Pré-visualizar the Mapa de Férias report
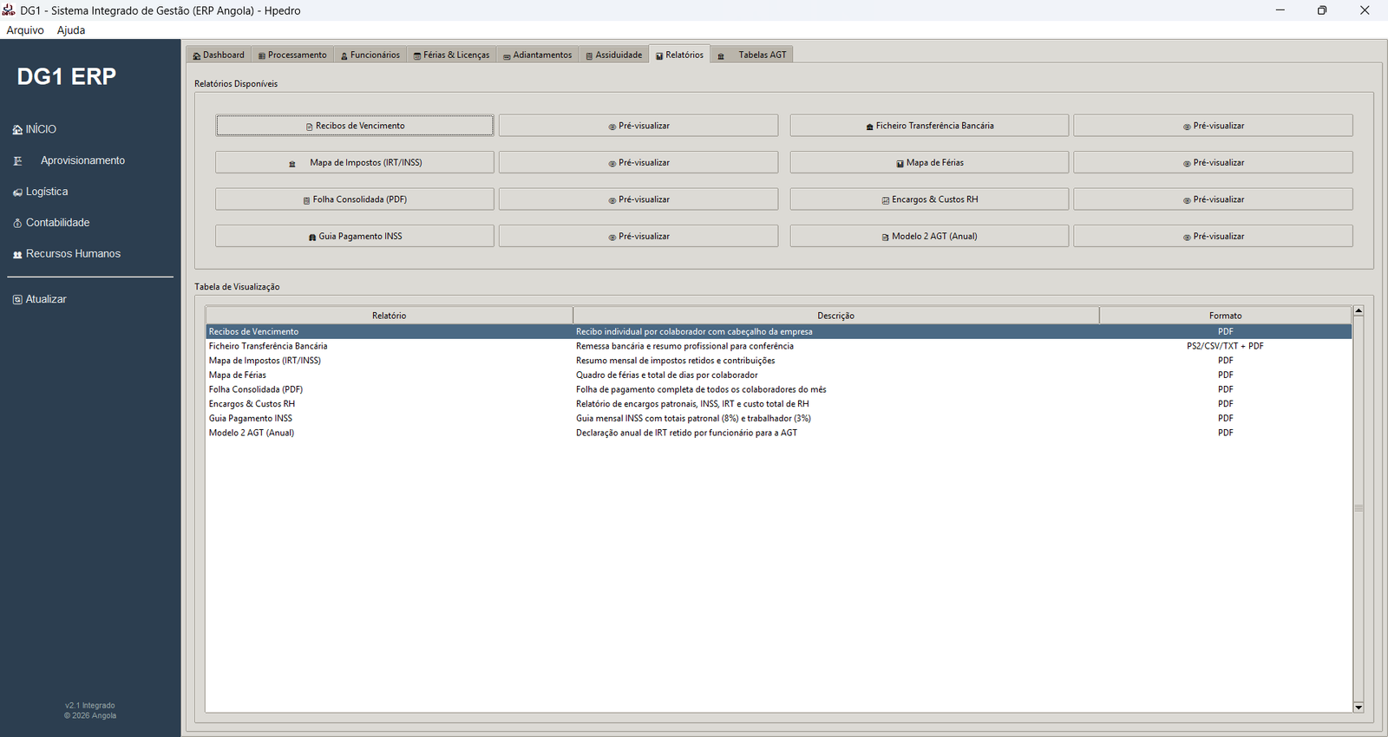The image size is (1388, 737). 1213,162
